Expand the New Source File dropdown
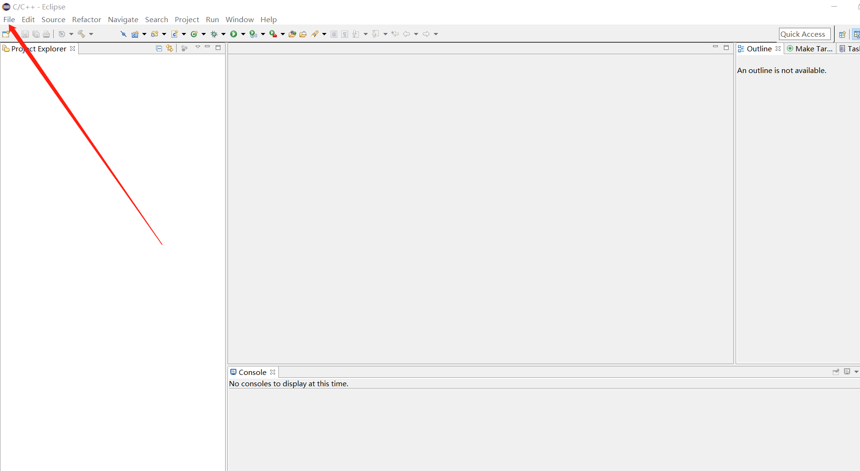This screenshot has height=471, width=860. (184, 34)
